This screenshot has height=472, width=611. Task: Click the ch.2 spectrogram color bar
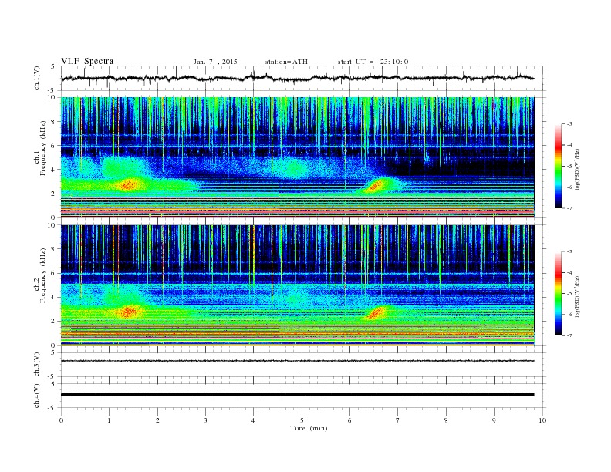coord(558,293)
